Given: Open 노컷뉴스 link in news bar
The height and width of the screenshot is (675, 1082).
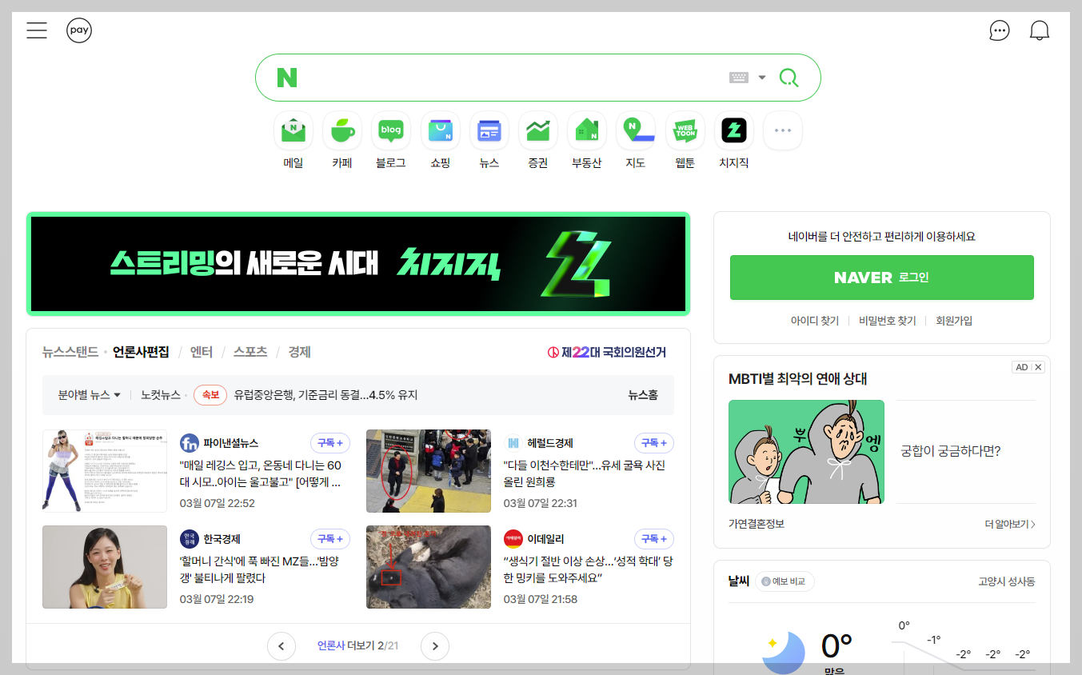Looking at the screenshot, I should point(161,395).
